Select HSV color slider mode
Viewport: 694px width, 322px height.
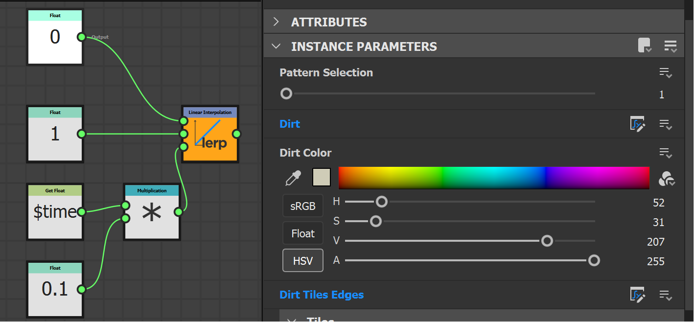coord(303,260)
